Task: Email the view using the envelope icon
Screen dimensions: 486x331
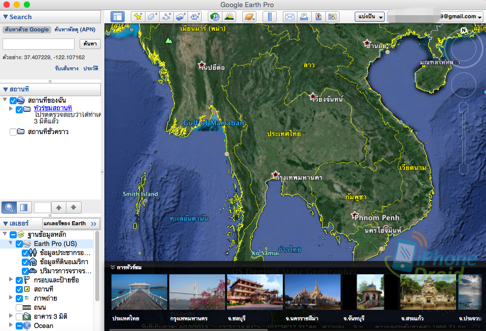Action: 290,17
